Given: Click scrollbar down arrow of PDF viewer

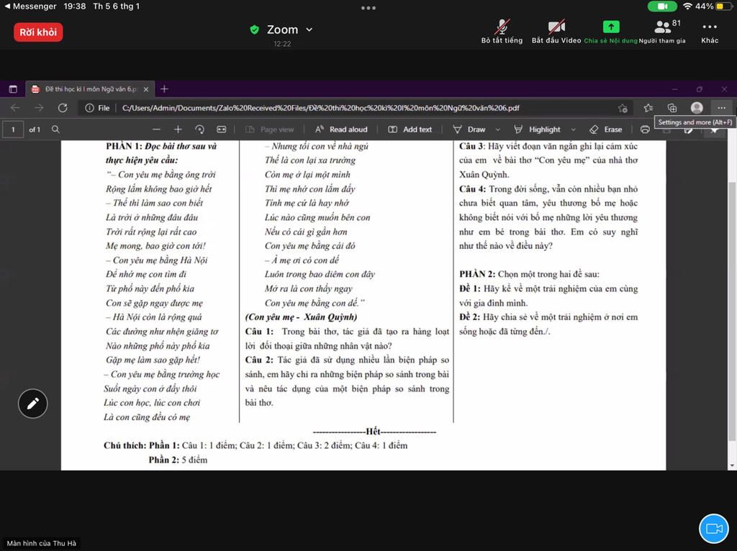Looking at the screenshot, I should [x=732, y=465].
